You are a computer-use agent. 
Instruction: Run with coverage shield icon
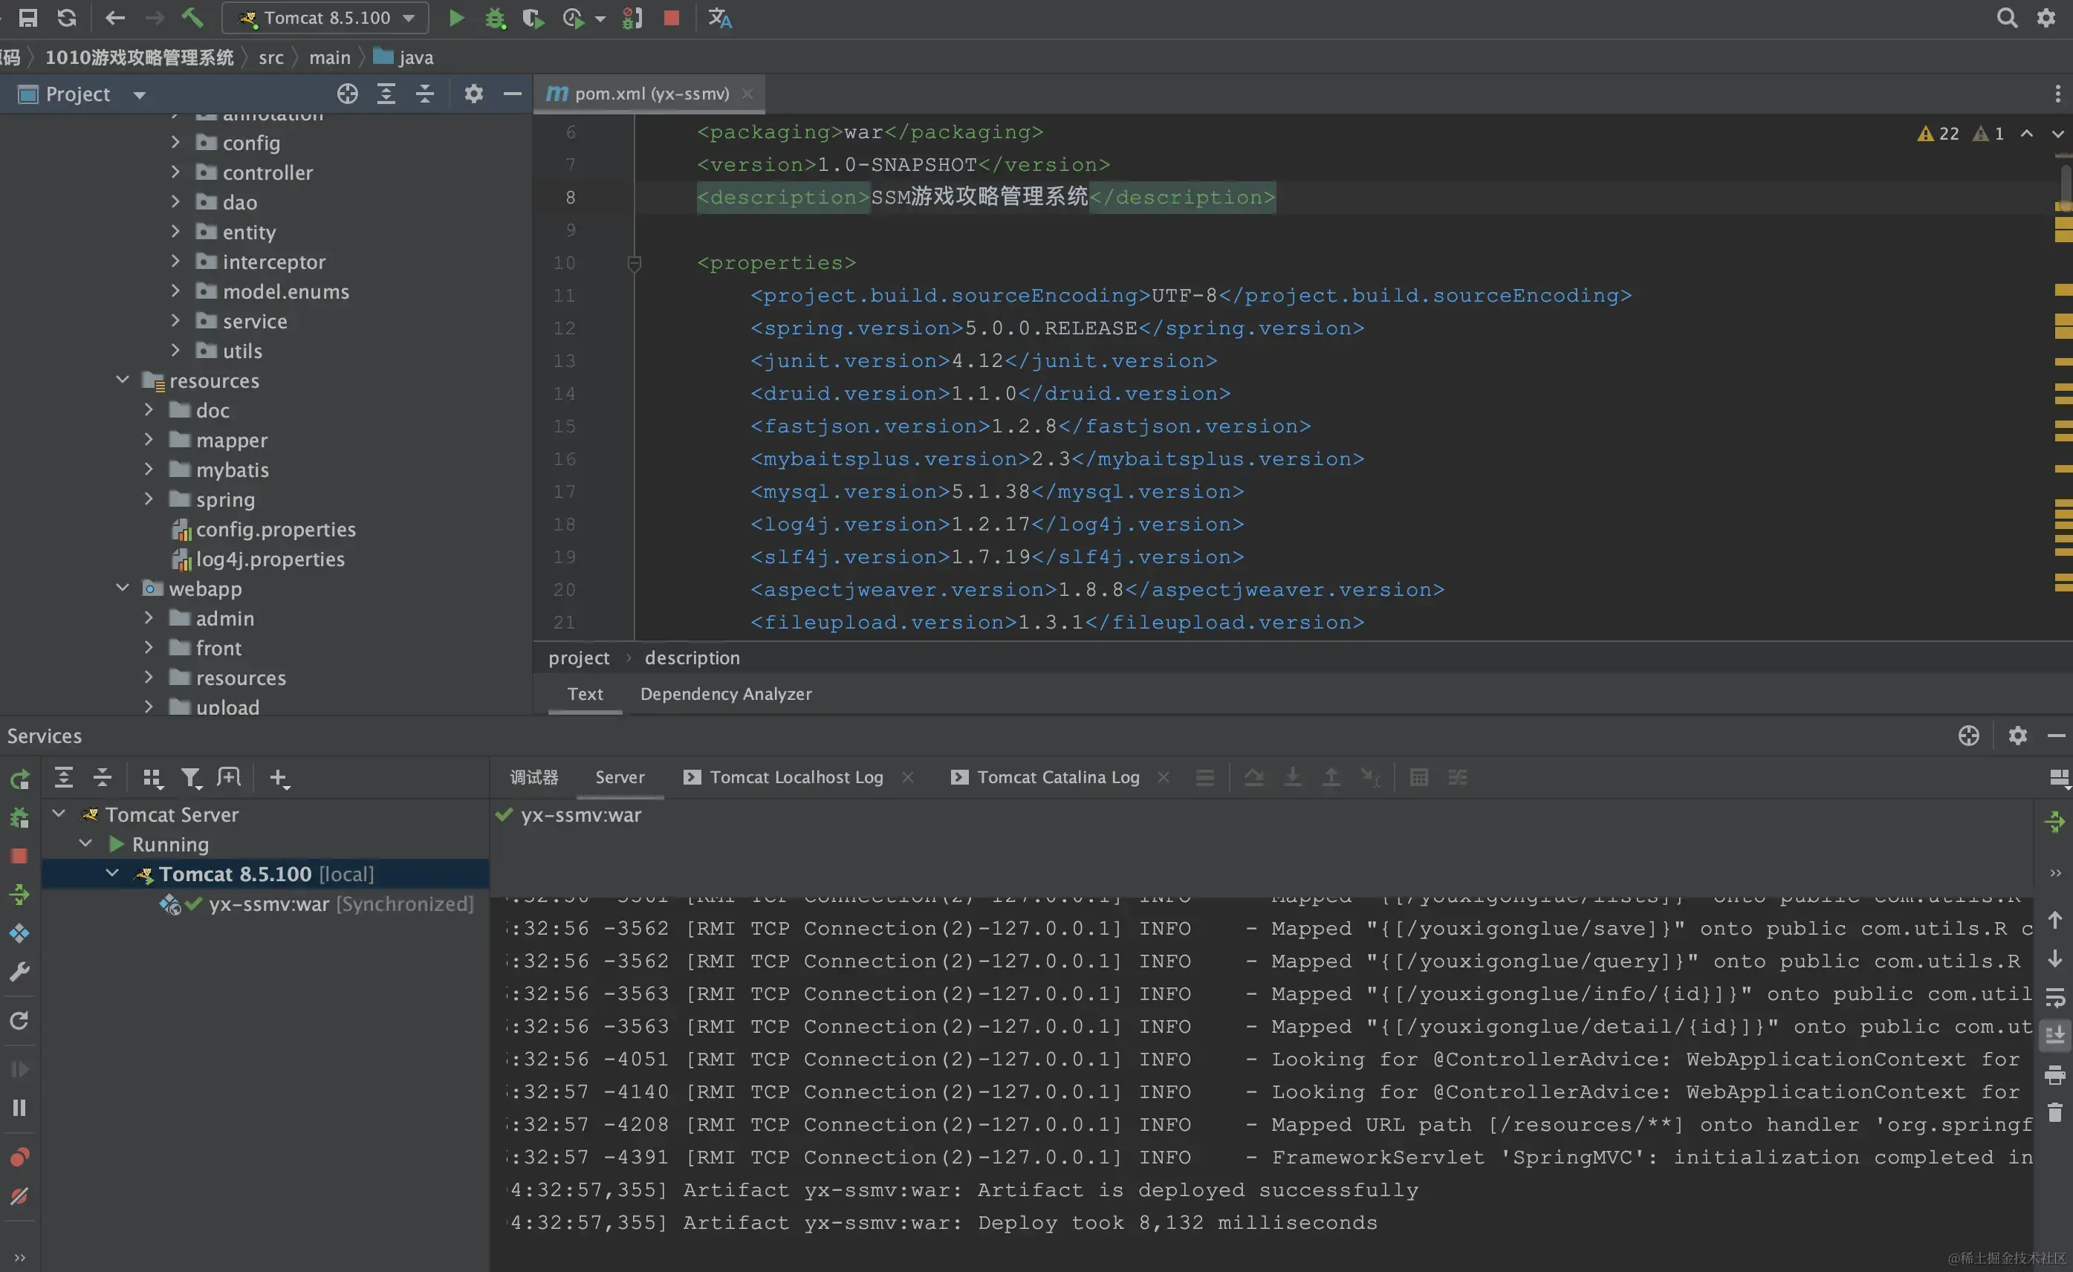[533, 18]
